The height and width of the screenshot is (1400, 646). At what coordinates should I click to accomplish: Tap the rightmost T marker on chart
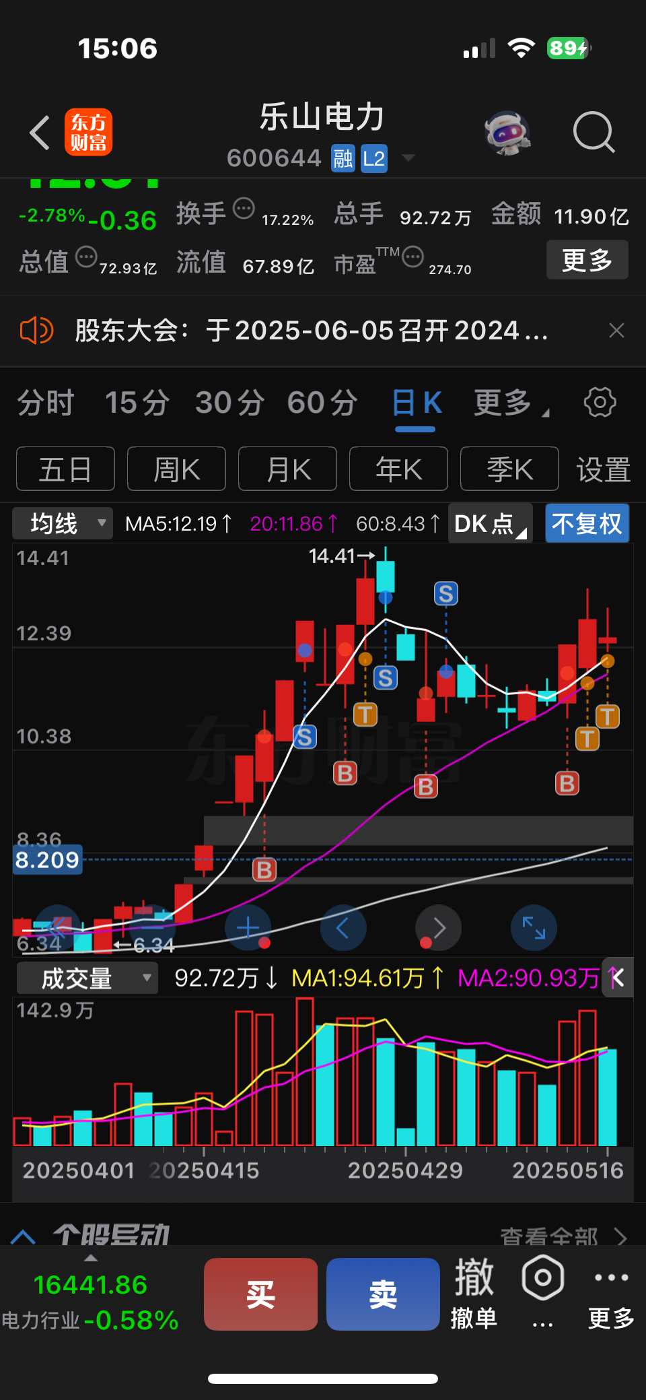point(607,716)
